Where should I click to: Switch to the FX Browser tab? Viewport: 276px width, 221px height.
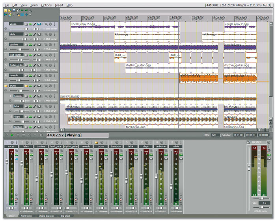[x=26, y=216]
